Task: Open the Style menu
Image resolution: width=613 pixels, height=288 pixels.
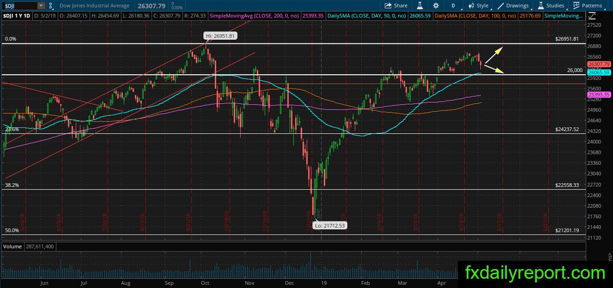Action: pos(478,6)
